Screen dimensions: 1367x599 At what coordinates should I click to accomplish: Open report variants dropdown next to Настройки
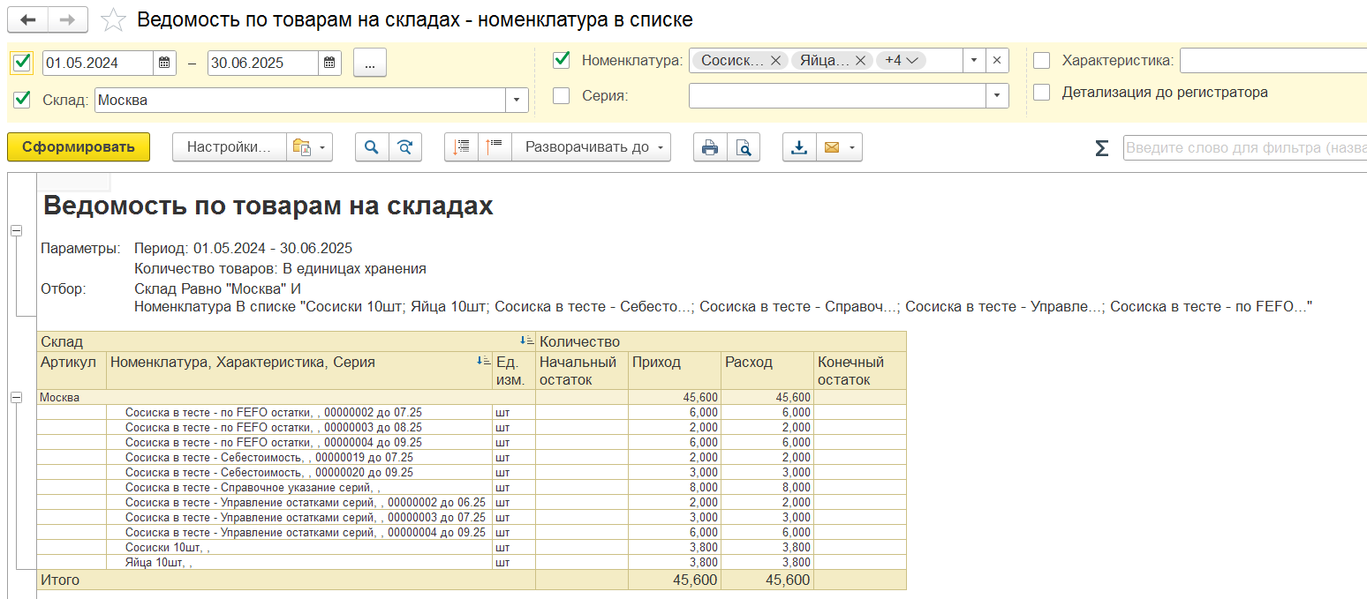point(309,147)
